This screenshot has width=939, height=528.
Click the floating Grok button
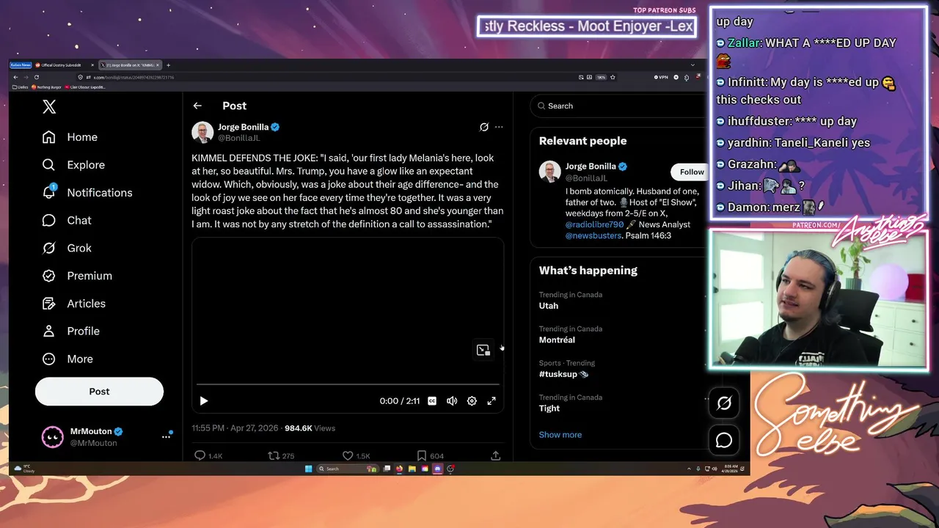click(x=724, y=403)
